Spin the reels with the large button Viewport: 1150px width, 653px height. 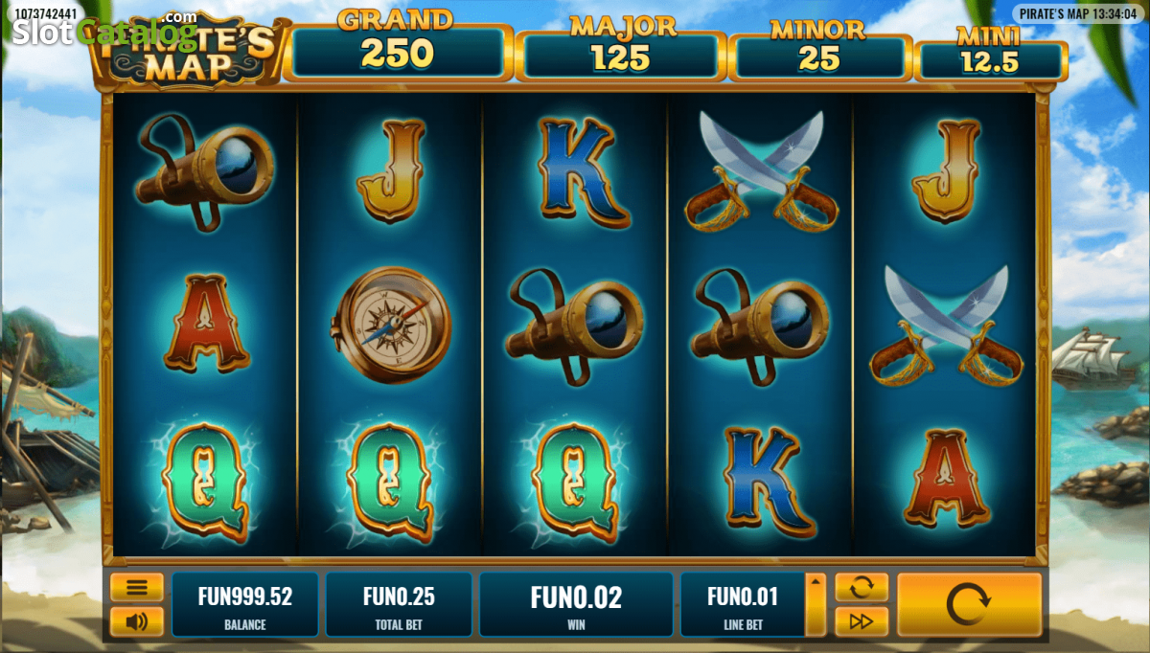pos(969,605)
